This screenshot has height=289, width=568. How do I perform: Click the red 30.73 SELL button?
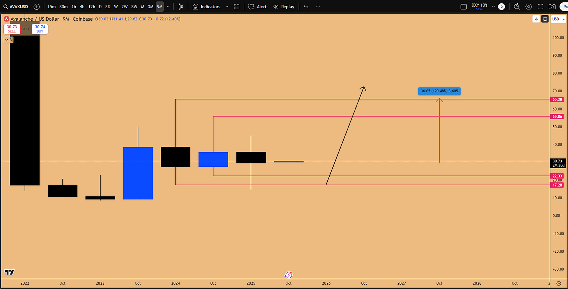(11, 29)
